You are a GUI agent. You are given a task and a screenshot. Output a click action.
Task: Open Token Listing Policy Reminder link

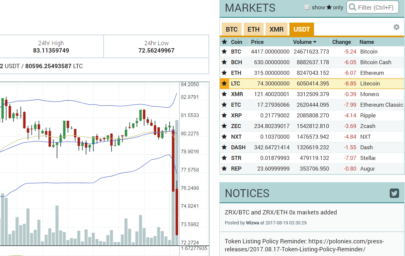[x=304, y=245]
